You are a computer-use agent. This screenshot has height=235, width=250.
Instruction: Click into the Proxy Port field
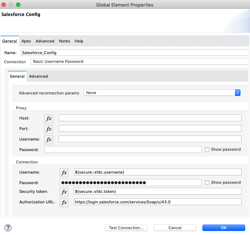coord(150,129)
